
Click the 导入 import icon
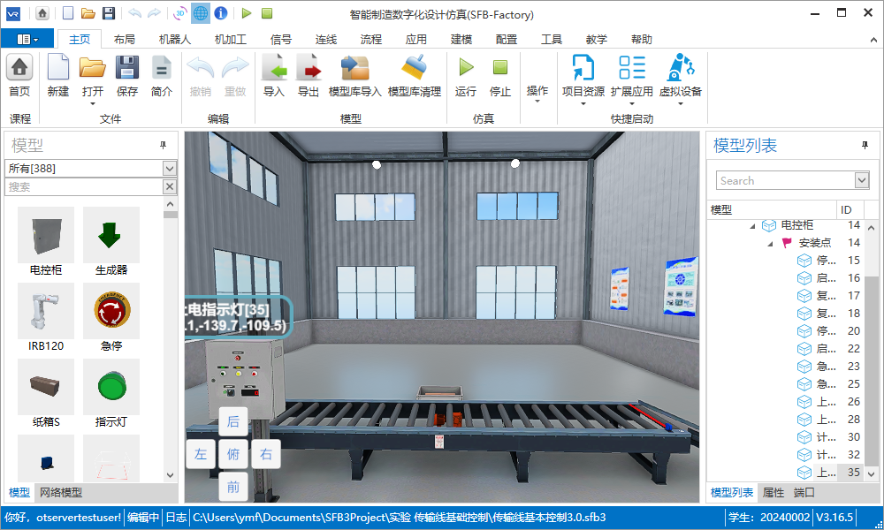(x=274, y=68)
